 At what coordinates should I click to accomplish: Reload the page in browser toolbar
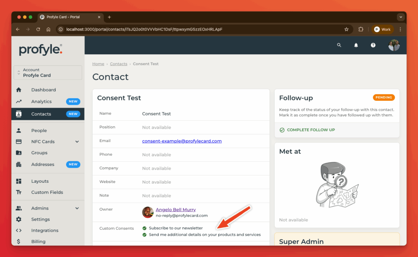pos(38,29)
